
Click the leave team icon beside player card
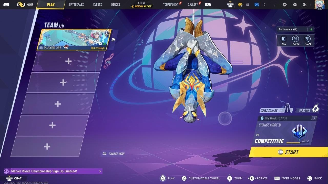[114, 40]
